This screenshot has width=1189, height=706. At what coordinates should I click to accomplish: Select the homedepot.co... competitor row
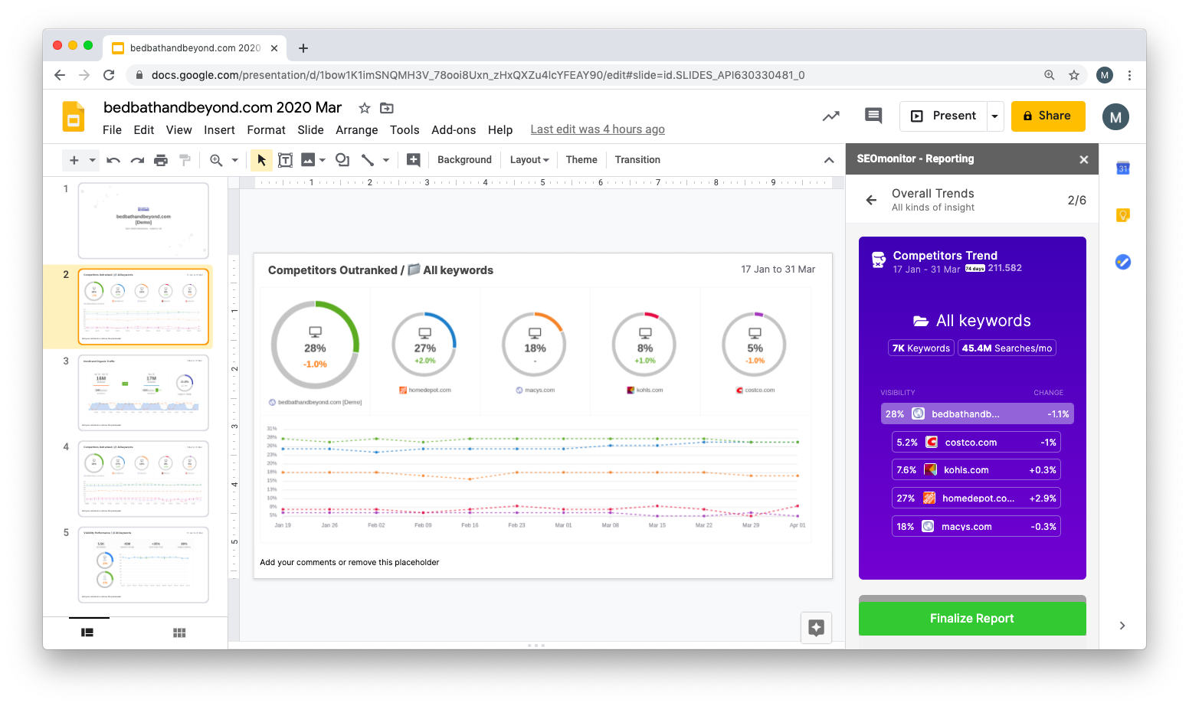976,498
